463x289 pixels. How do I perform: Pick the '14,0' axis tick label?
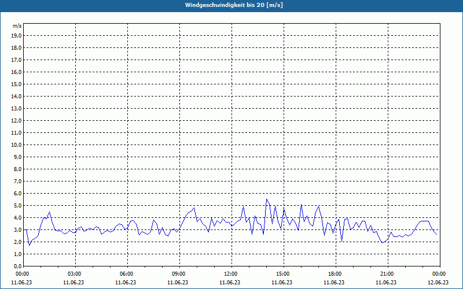pyautogui.click(x=16, y=96)
